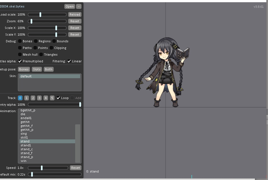
Task: Adjust the entry alpha slider
Action: coord(55,104)
